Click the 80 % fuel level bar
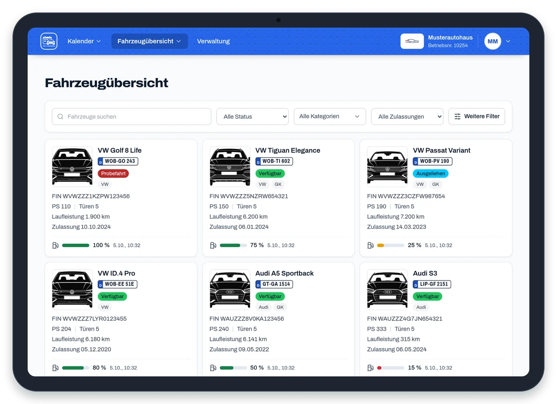Image resolution: width=557 pixels, height=404 pixels. 76,368
